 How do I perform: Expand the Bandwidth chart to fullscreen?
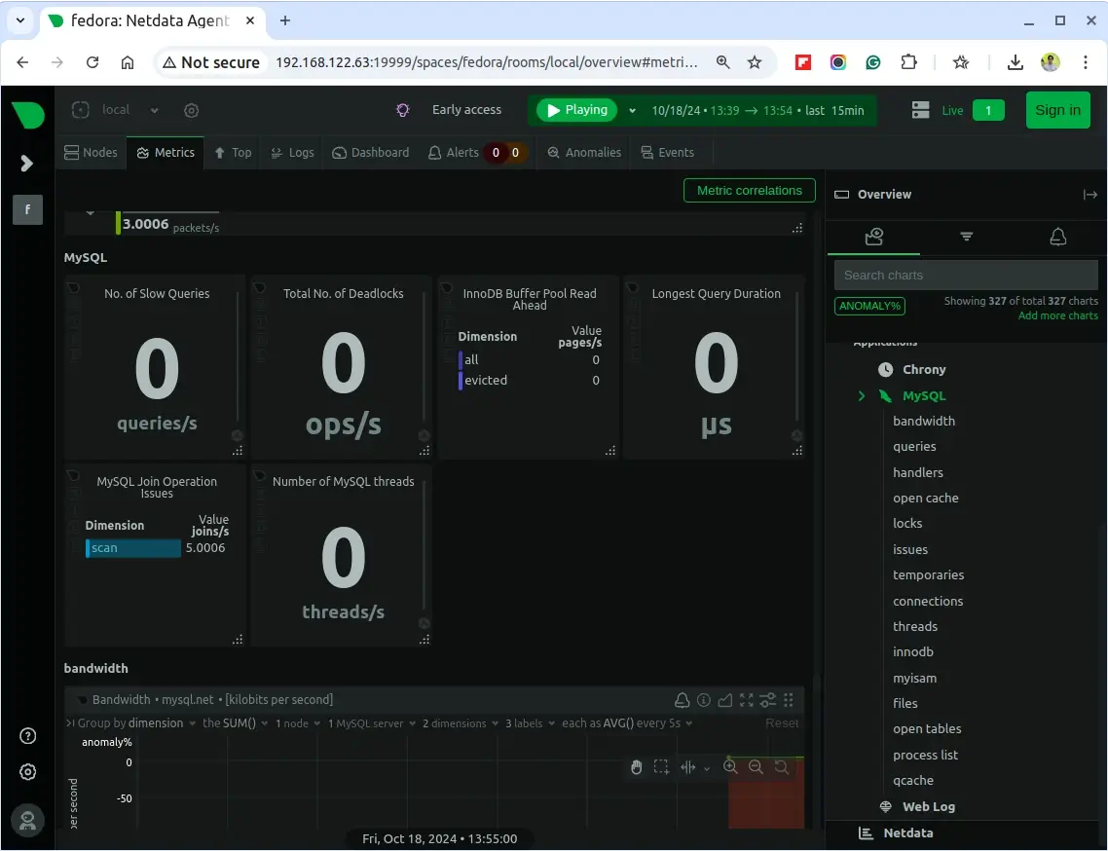tap(746, 700)
